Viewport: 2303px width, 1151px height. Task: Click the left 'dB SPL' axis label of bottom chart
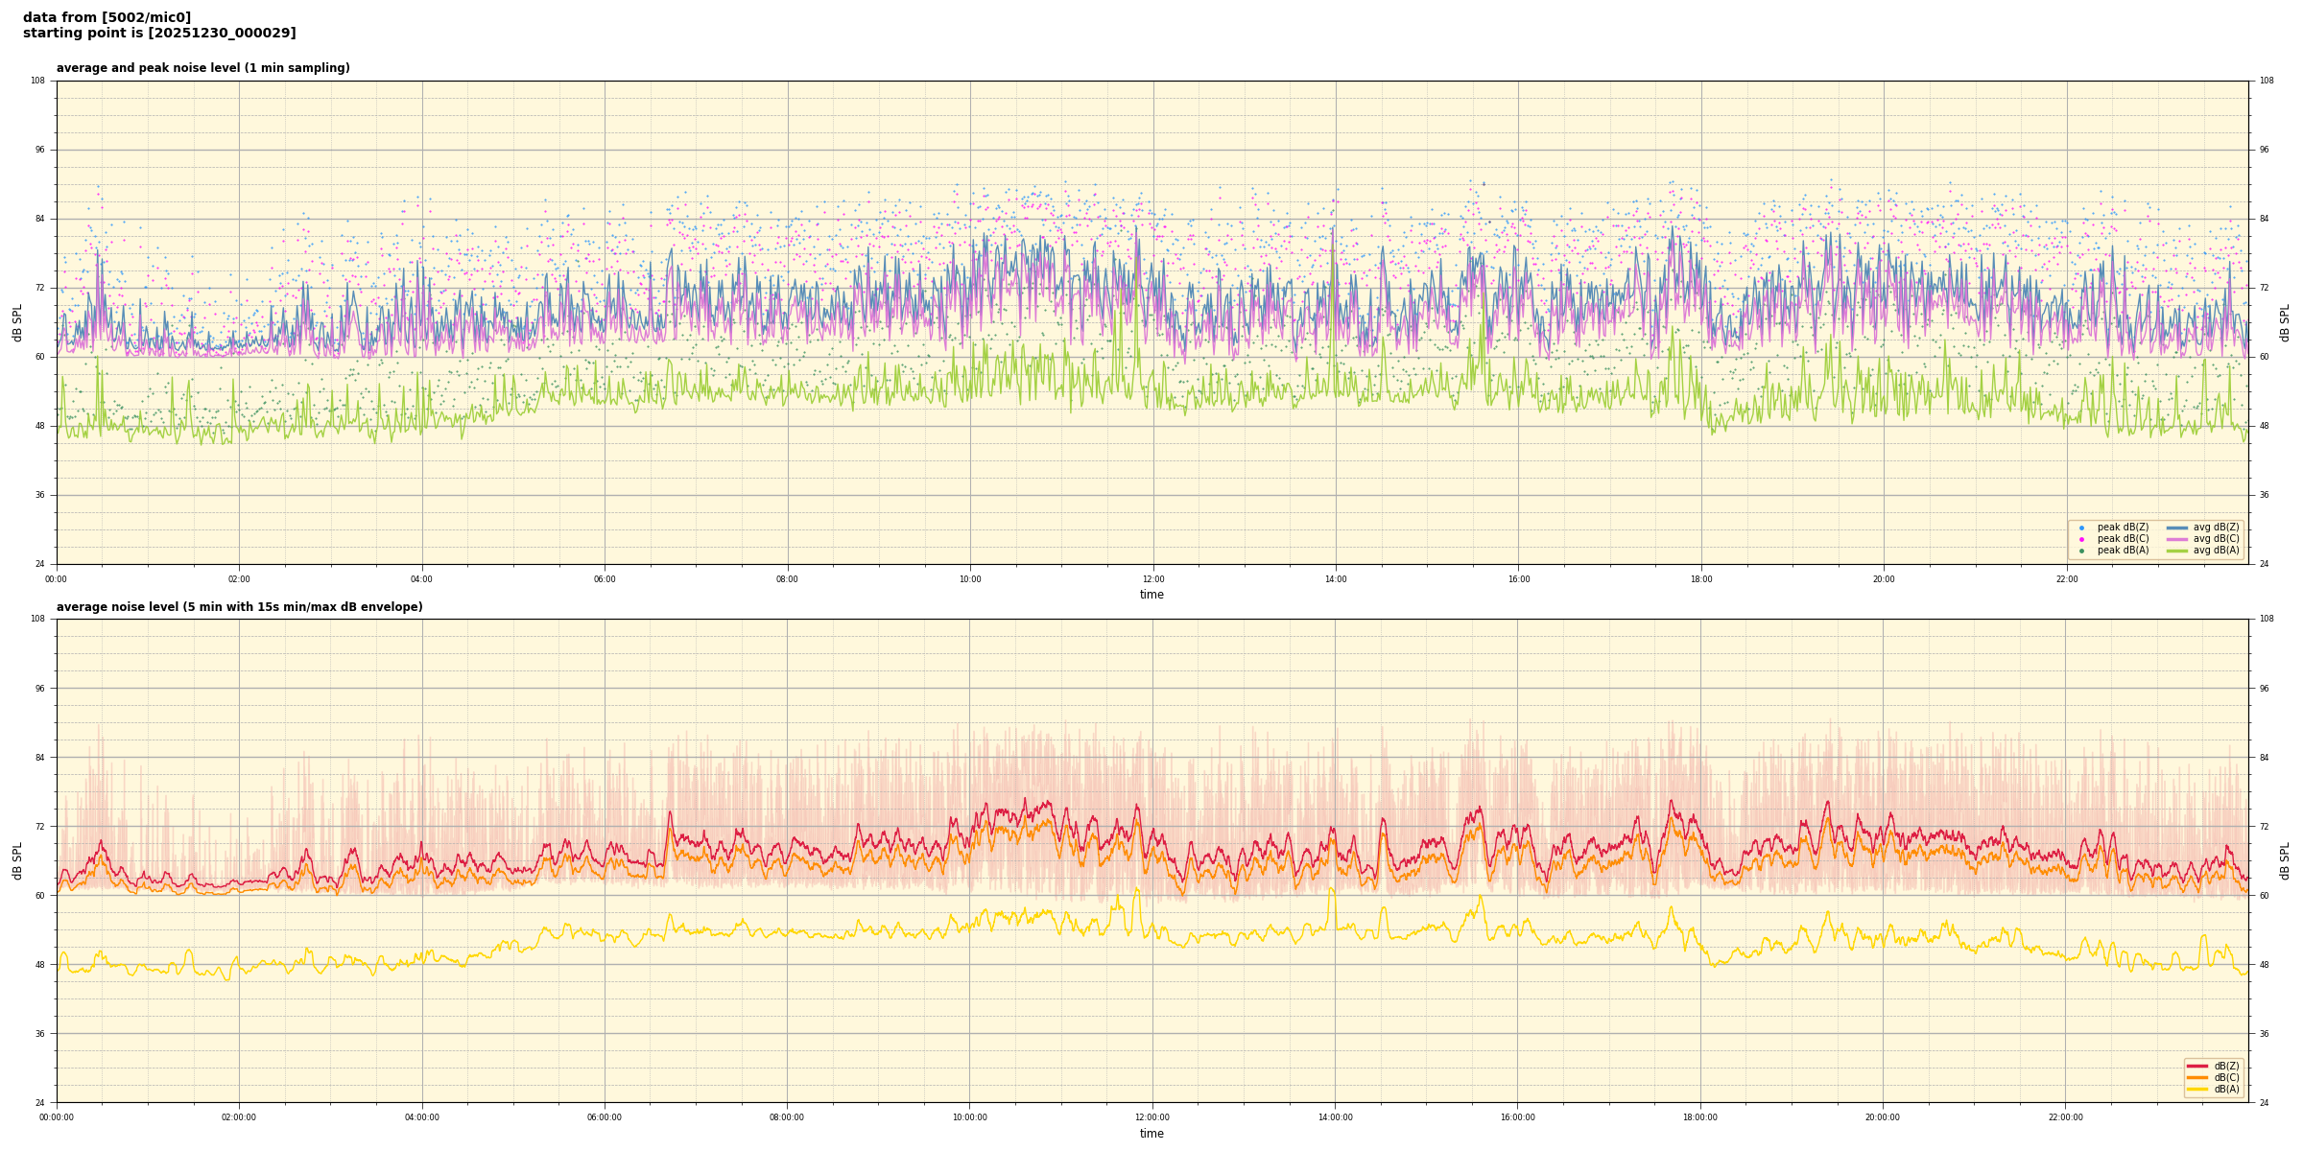coord(17,860)
